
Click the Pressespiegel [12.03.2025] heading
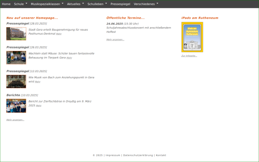tap(27, 71)
